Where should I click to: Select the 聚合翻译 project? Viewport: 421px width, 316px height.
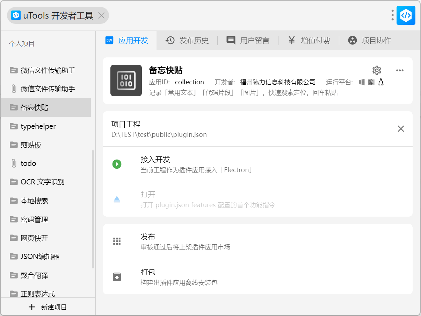tap(46, 275)
